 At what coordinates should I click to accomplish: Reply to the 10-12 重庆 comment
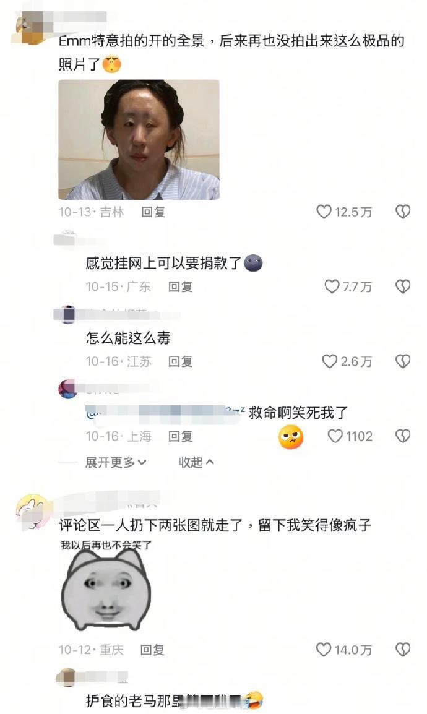pyautogui.click(x=152, y=649)
